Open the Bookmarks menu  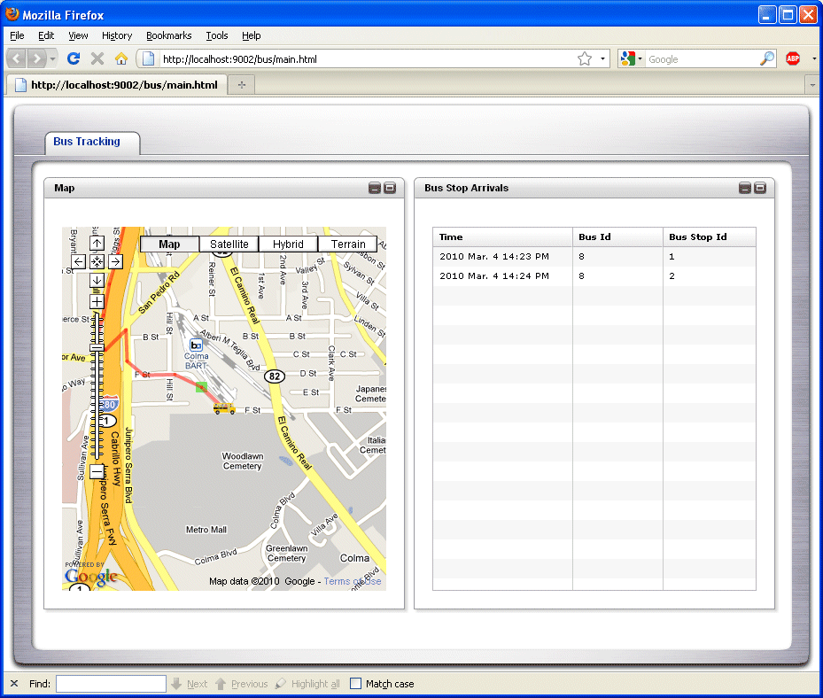coord(168,35)
